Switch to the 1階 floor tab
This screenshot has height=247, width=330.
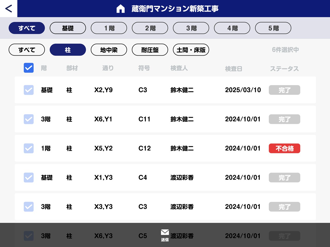tap(109, 28)
